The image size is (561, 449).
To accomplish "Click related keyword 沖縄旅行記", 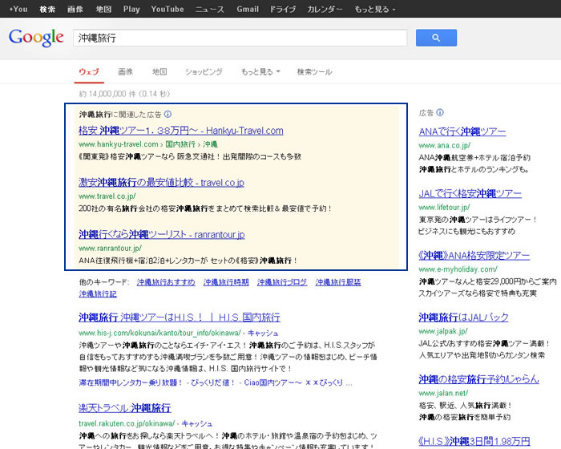I will coord(98,294).
